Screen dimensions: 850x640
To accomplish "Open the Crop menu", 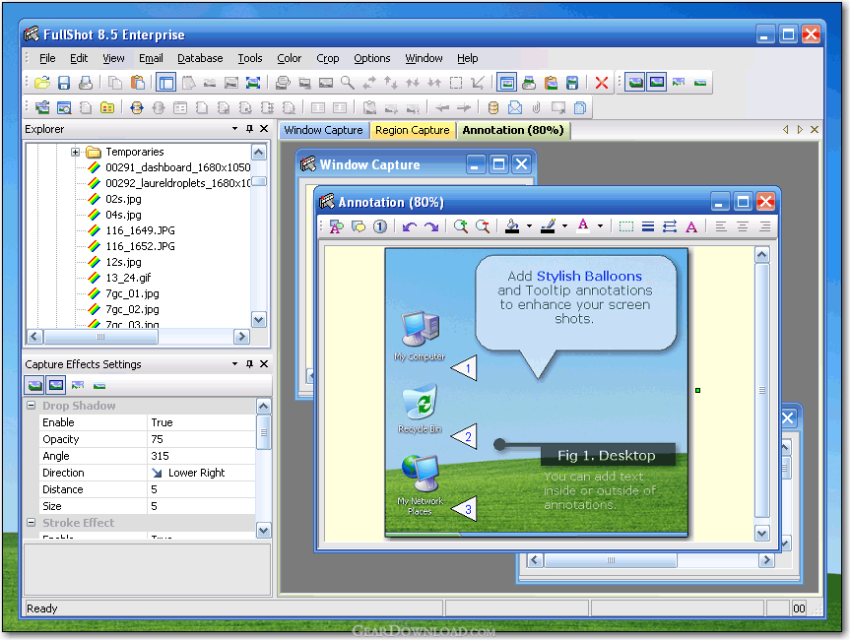I will (x=327, y=58).
